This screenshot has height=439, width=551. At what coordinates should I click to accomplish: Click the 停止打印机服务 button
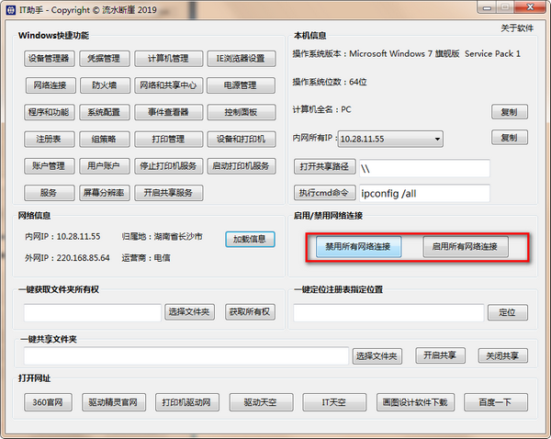(x=166, y=166)
